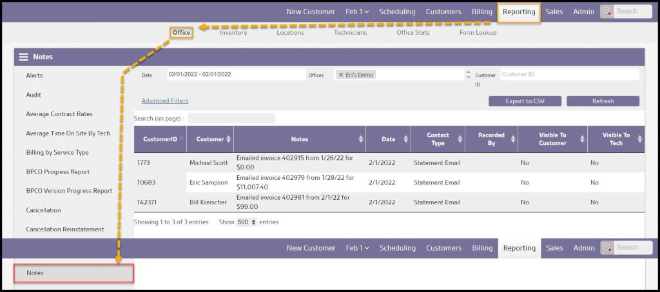Screen dimensions: 660x292
Task: Sort by Date column arrows
Action: pos(405,139)
